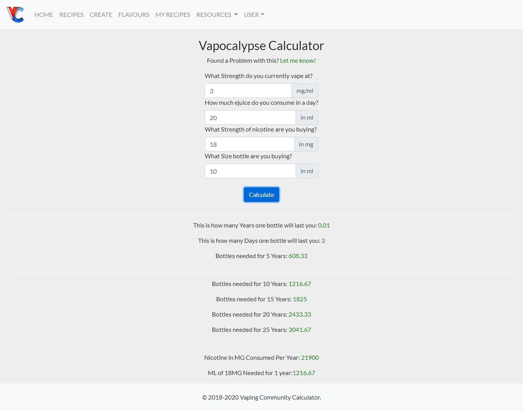
Task: Click 'ML of 18MG Needed' result line
Action: (261, 373)
